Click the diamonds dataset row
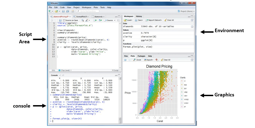The image size is (255, 128). 158,26
